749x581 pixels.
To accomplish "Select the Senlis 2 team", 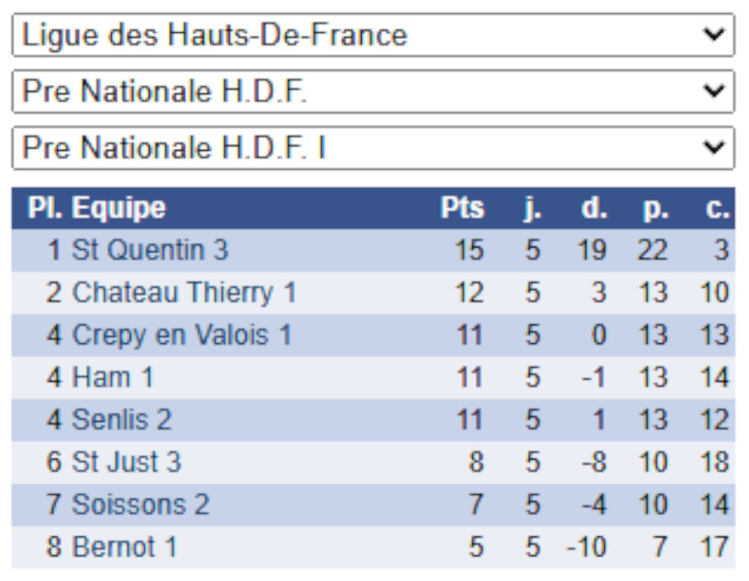I will (x=121, y=420).
